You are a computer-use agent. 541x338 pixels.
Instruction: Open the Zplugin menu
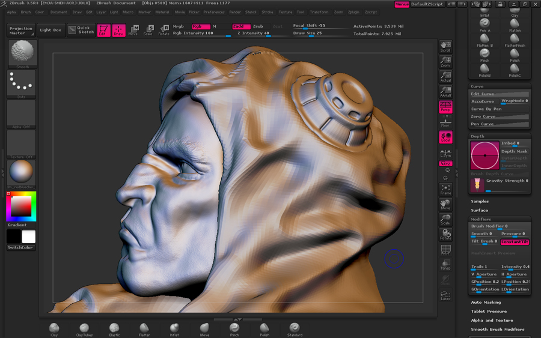click(353, 12)
